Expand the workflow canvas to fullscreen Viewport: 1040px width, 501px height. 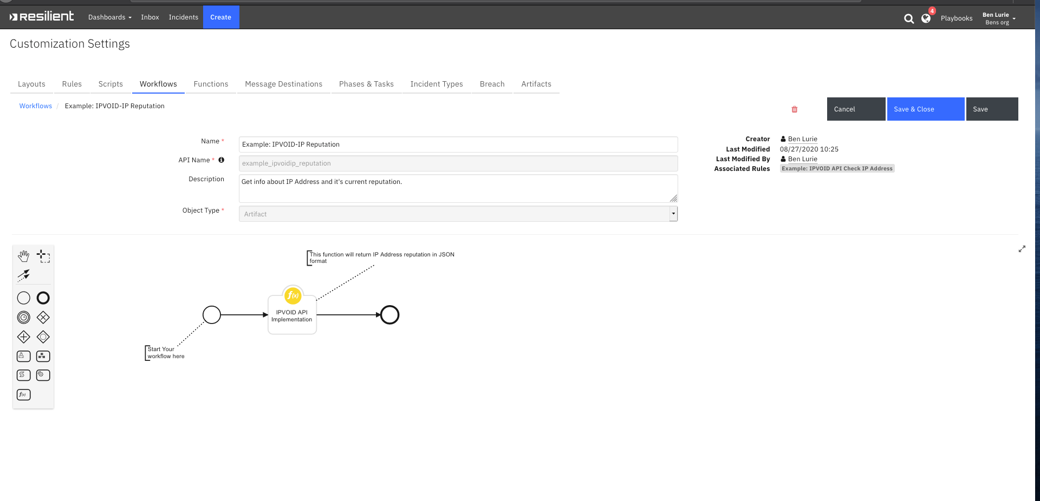tap(1022, 249)
